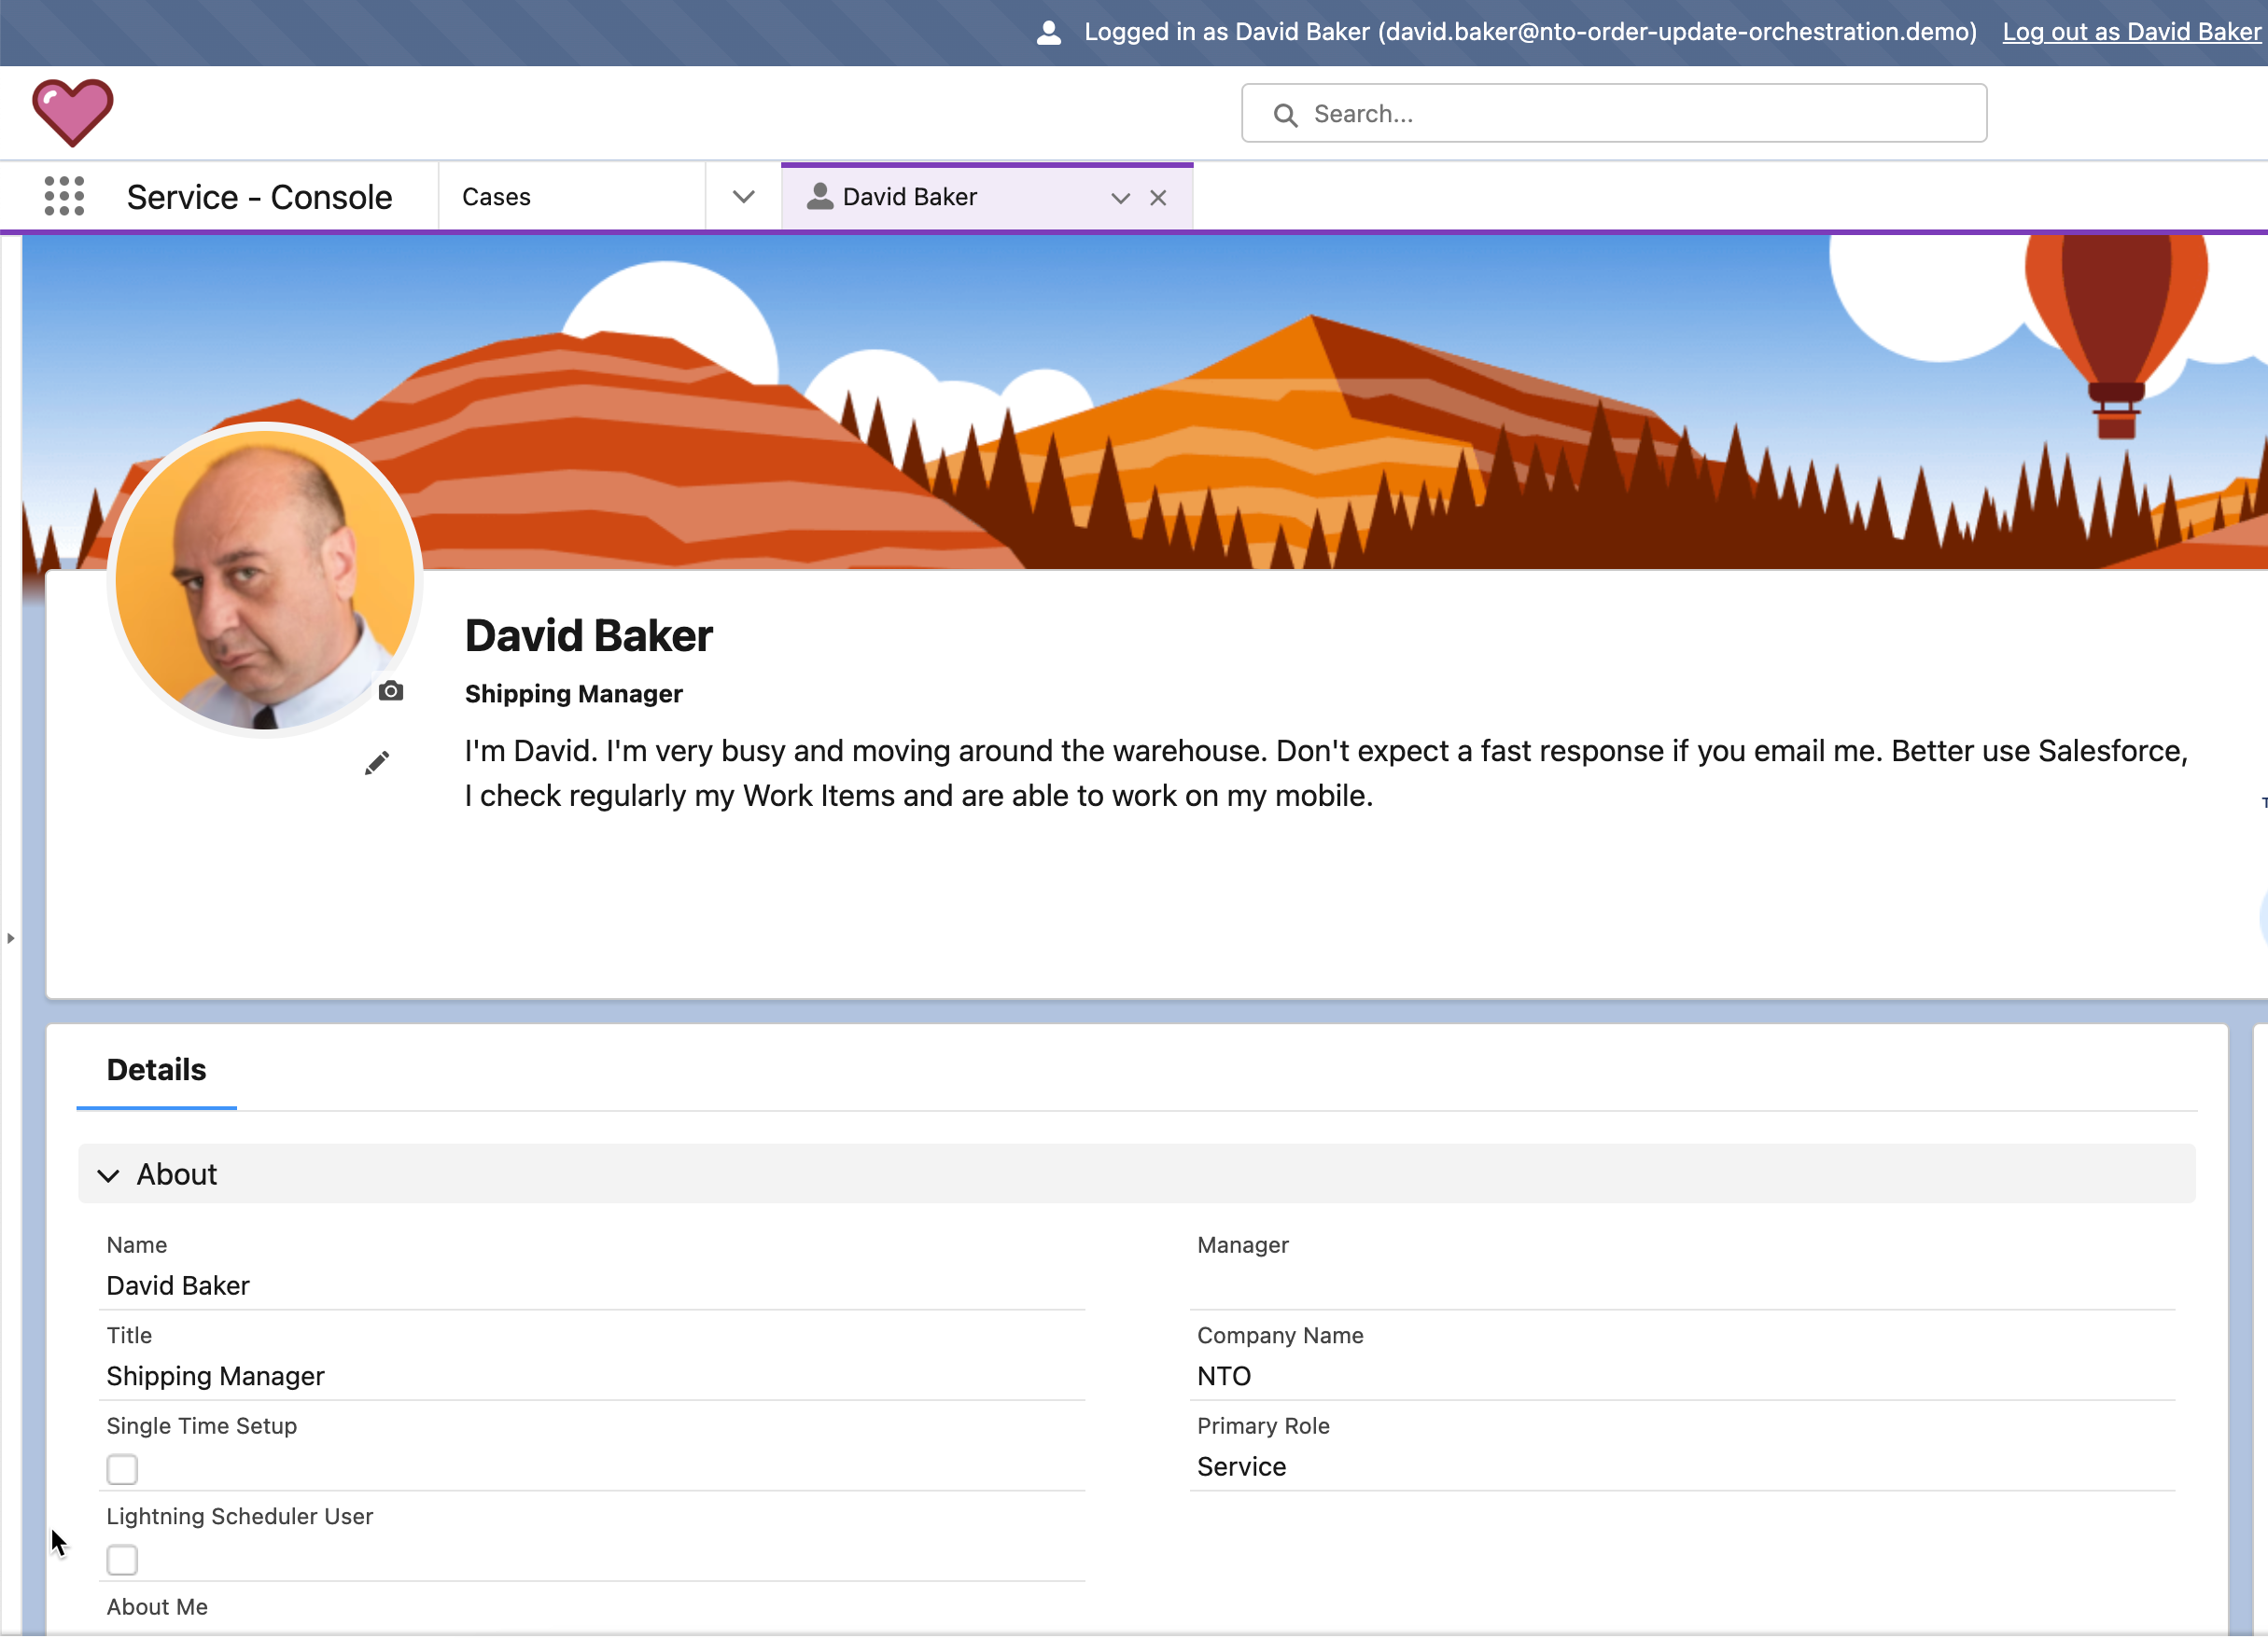The image size is (2268, 1638).
Task: Click the bold Shipping Manager subtitle under name
Action: [x=573, y=694]
